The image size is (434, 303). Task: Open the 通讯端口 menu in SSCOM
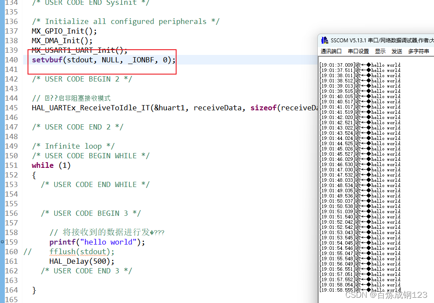coord(331,51)
